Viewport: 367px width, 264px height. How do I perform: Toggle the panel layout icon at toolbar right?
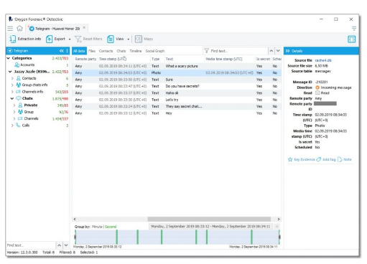351,39
